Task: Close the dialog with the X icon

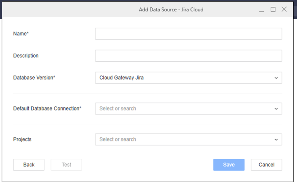Action: tap(284, 9)
